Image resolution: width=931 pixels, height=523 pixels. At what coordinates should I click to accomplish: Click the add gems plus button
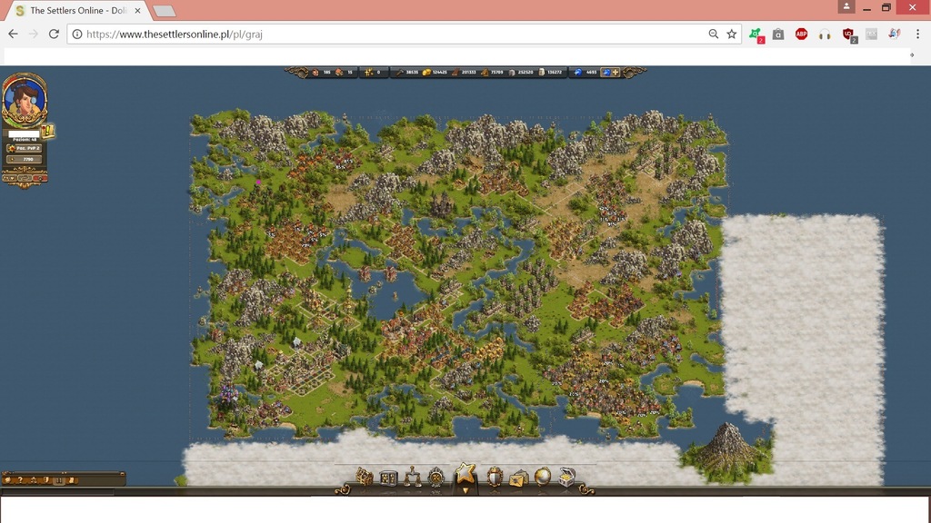point(611,73)
